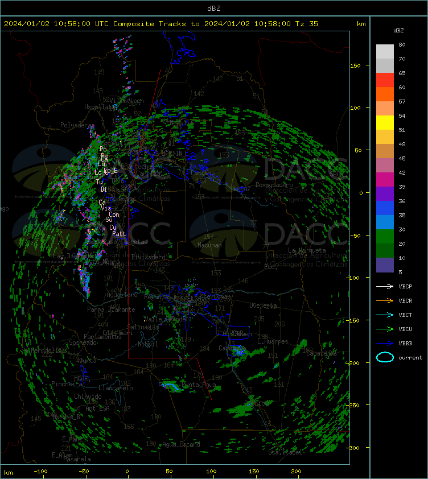Click the 'Polvaderas' map label

point(77,125)
